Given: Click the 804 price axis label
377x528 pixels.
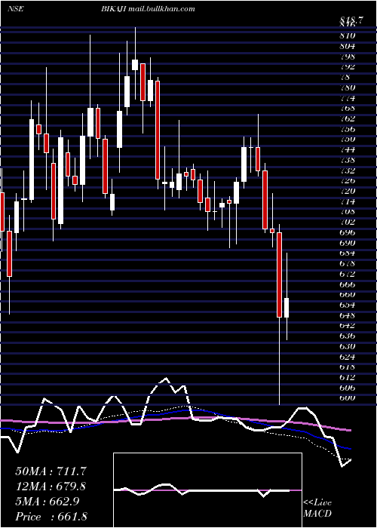Looking at the screenshot, I should [348, 45].
